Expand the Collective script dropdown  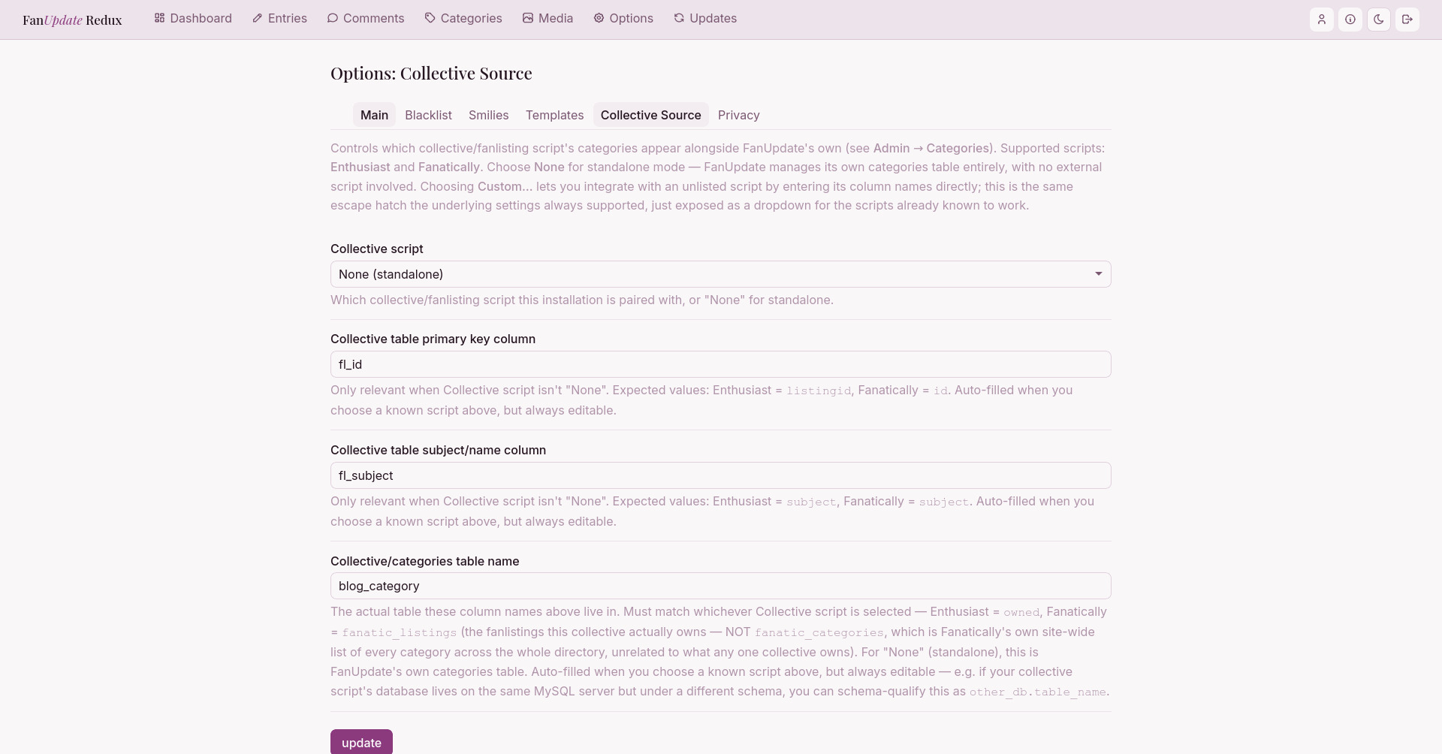coord(721,274)
